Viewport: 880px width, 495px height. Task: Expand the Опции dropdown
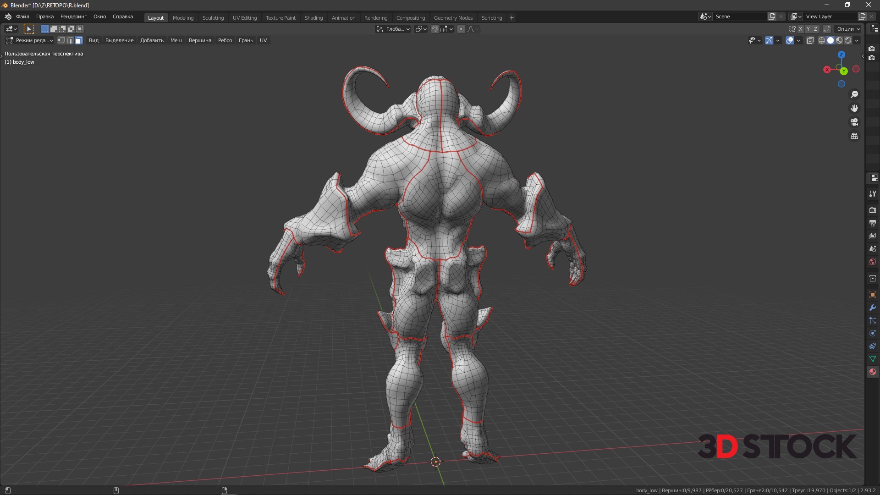(848, 29)
